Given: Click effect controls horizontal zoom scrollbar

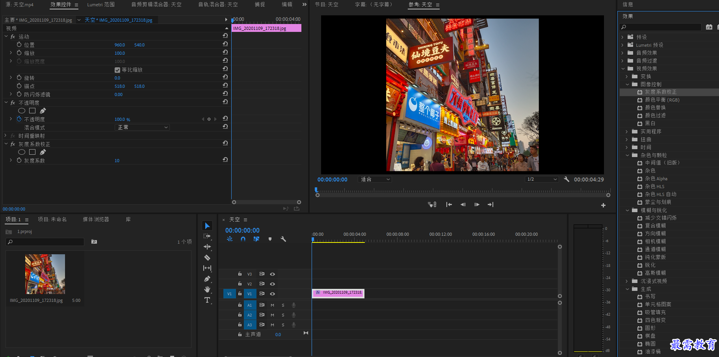Looking at the screenshot, I should pyautogui.click(x=266, y=202).
